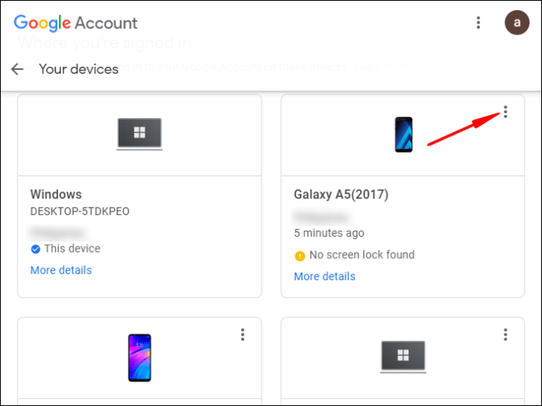Select the Windows device name heading

(x=56, y=194)
